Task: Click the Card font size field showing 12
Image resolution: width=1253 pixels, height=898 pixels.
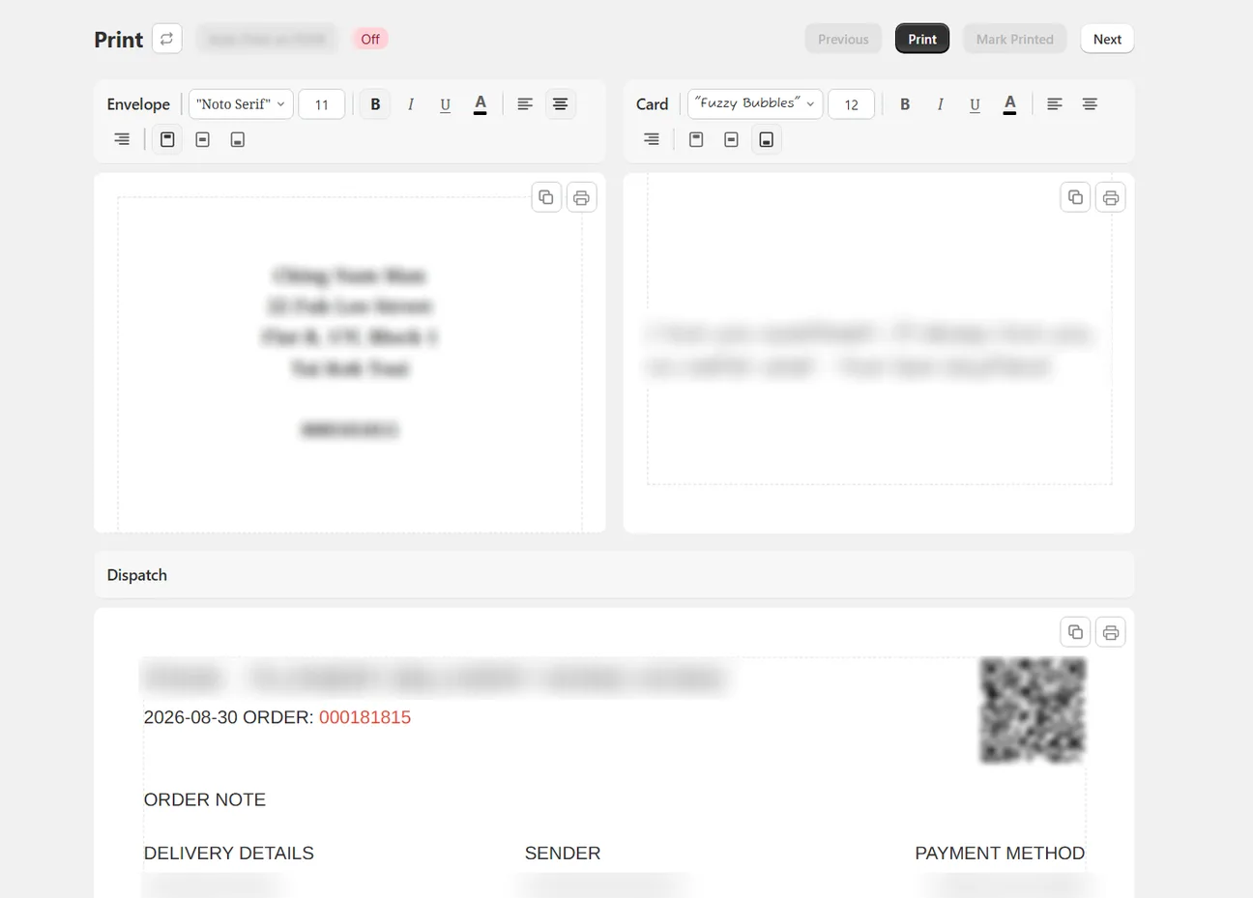Action: pyautogui.click(x=852, y=104)
